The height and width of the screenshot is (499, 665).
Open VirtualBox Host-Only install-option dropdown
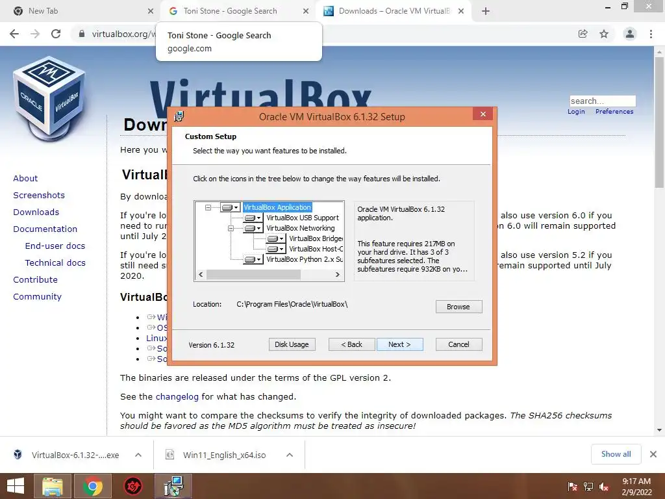coord(275,249)
